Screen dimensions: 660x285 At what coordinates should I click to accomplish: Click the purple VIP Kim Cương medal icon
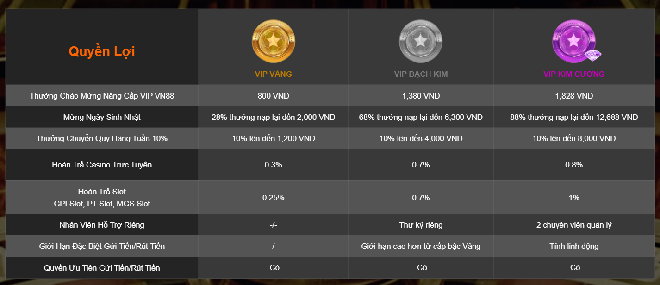click(574, 42)
